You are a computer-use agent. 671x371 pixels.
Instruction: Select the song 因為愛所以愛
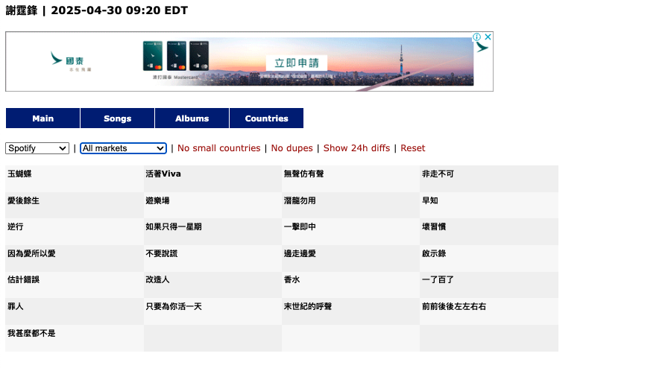pos(31,253)
